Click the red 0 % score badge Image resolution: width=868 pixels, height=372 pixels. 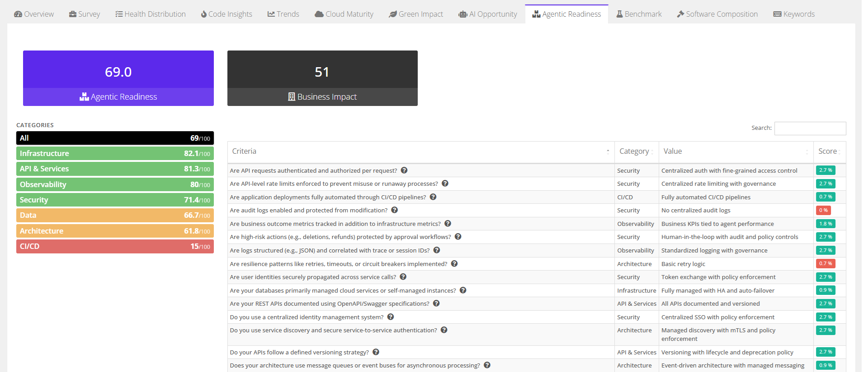pos(823,210)
